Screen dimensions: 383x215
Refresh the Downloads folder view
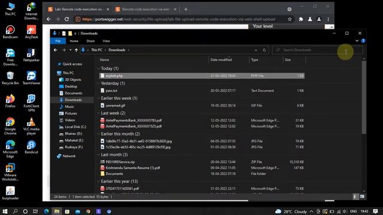(265, 50)
